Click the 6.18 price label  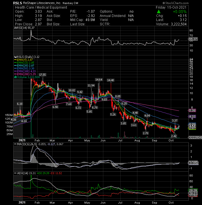(x=20, y=104)
